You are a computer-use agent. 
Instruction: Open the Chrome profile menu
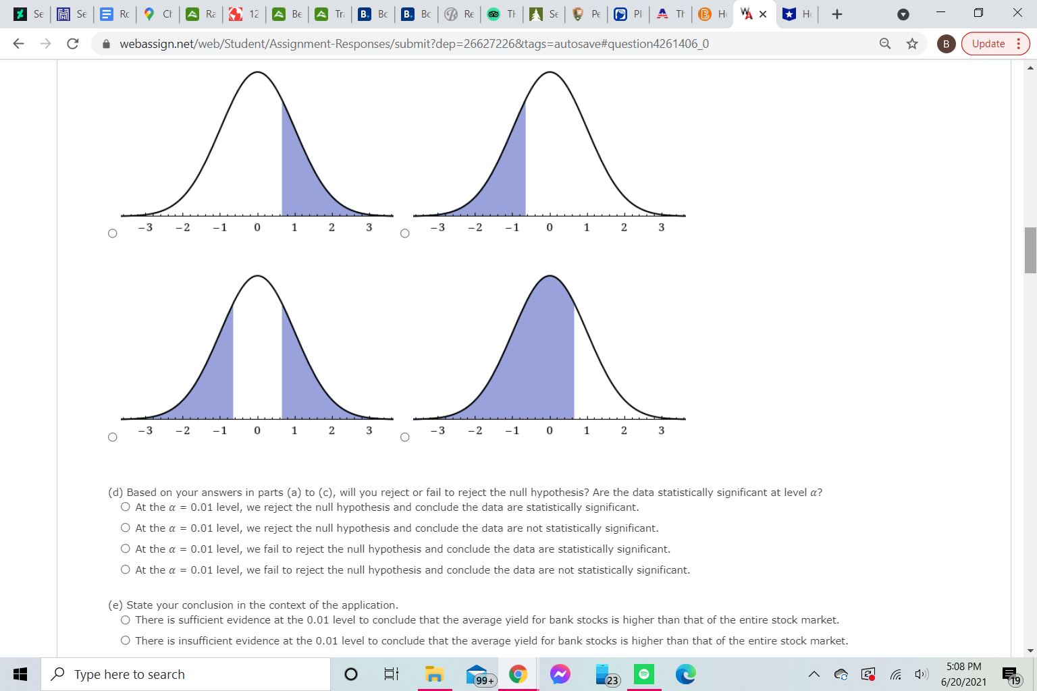click(946, 43)
